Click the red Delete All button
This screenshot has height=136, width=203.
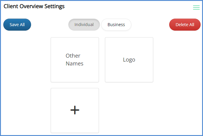point(185,25)
